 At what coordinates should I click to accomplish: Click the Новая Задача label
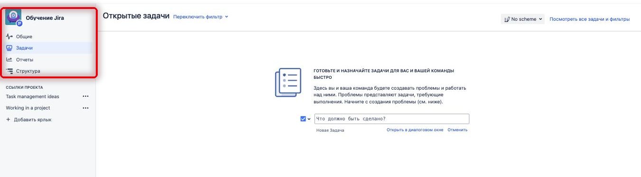(330, 130)
